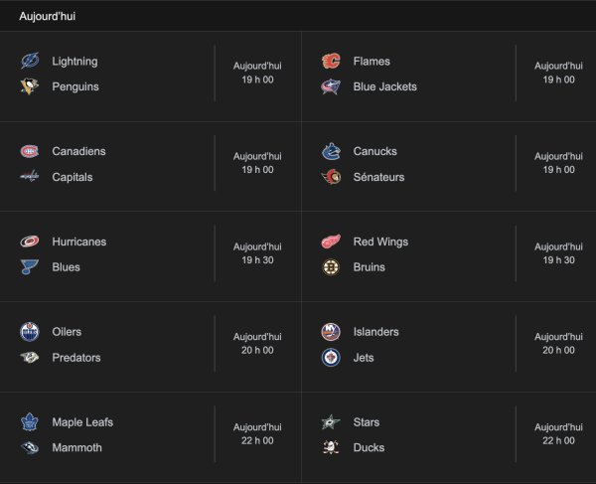Open Stars game time 22 h 00

(557, 440)
